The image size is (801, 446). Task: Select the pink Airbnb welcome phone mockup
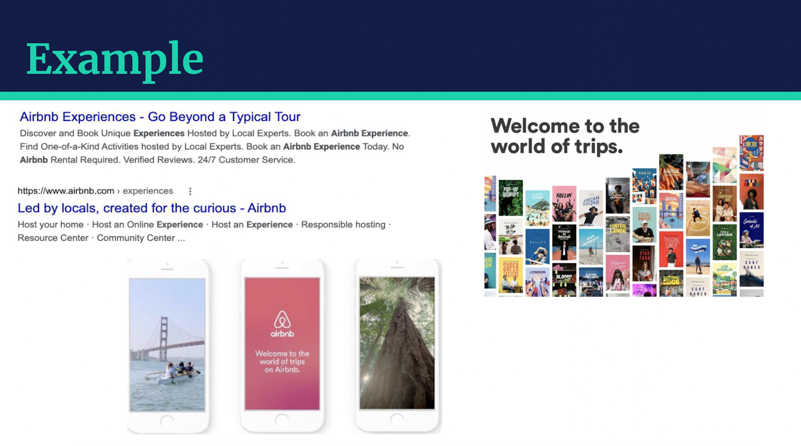pos(282,346)
